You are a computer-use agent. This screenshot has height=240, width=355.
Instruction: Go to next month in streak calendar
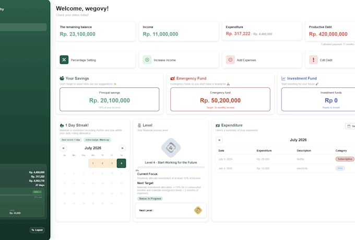pos(122,148)
